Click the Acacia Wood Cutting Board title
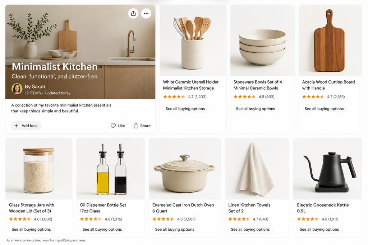The height and width of the screenshot is (245, 368). click(x=328, y=85)
